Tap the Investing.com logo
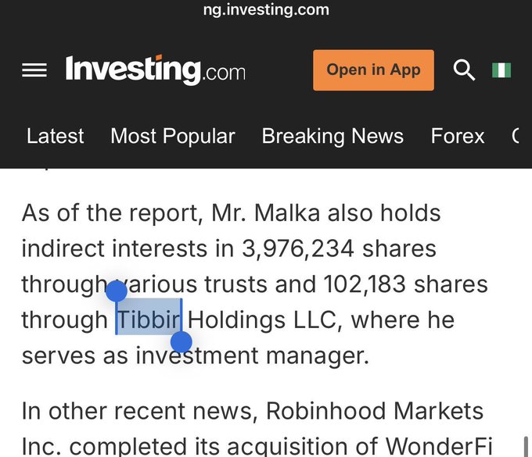This screenshot has width=532, height=457. coord(156,70)
